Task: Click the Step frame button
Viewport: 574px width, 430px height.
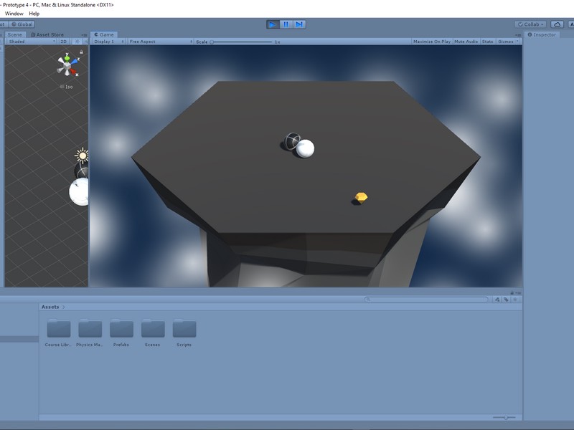Action: tap(299, 24)
